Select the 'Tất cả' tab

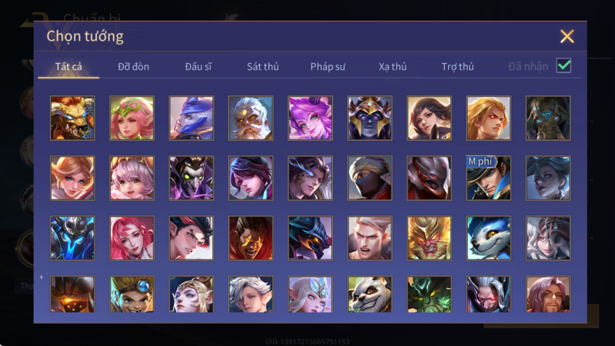click(69, 67)
